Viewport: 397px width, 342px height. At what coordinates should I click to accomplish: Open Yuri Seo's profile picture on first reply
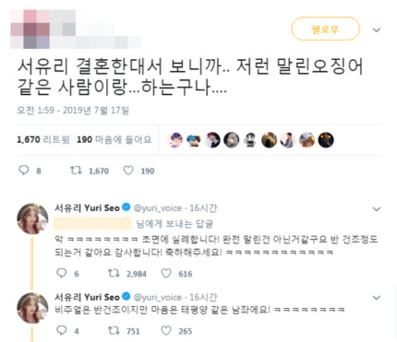point(32,219)
